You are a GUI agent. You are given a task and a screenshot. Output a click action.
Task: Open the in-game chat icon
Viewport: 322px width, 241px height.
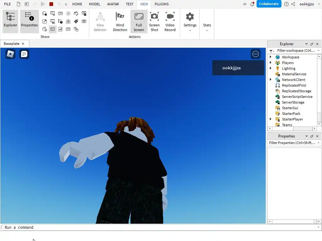(x=24, y=54)
